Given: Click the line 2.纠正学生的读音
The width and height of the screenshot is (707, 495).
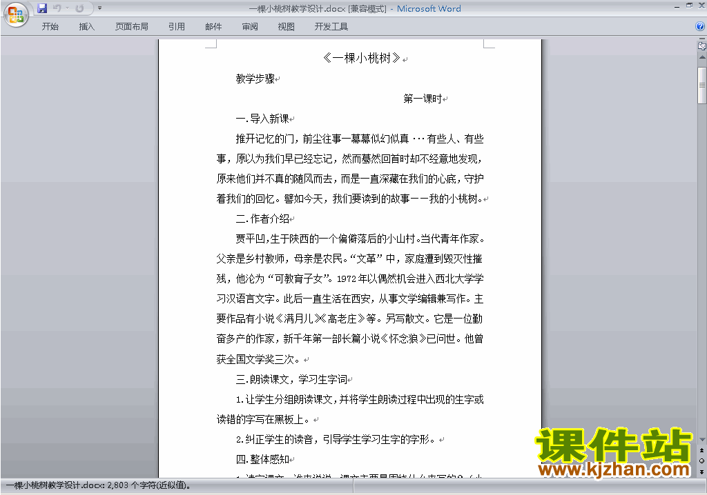Looking at the screenshot, I should pyautogui.click(x=336, y=439).
